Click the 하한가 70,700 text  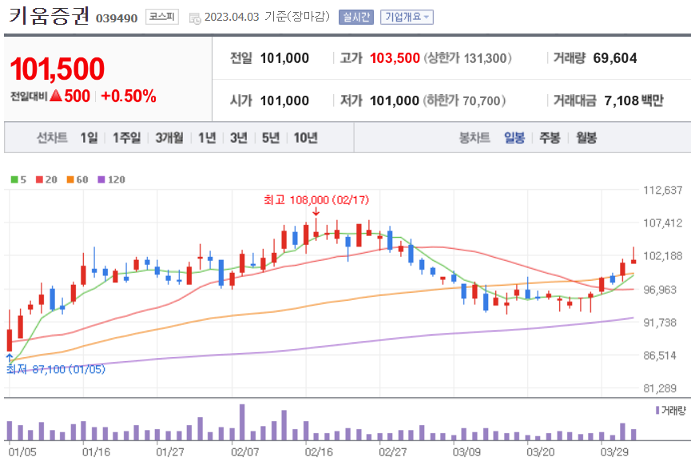pyautogui.click(x=464, y=100)
